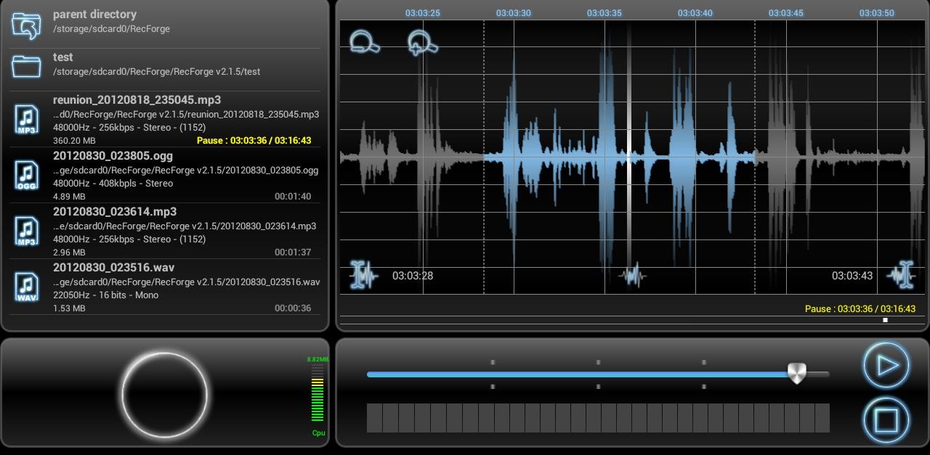Tap MP3 icon for reunion_20120818_235045
930x455 pixels.
pos(27,119)
